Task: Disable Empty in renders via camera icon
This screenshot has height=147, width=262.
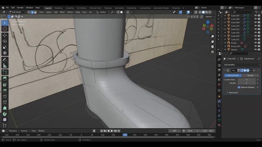Action: [259, 43]
